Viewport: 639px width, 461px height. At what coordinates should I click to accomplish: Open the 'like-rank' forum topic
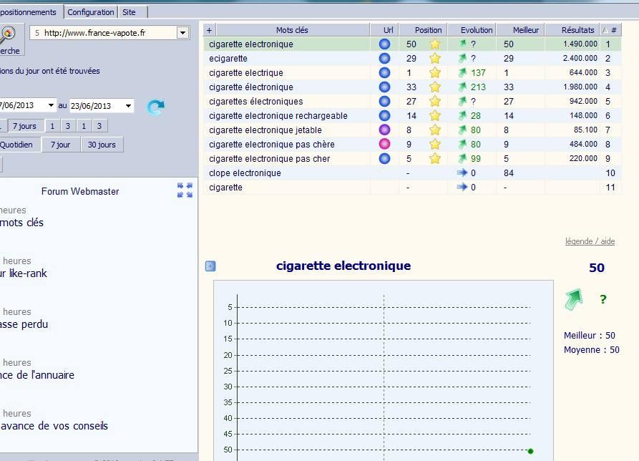(24, 273)
